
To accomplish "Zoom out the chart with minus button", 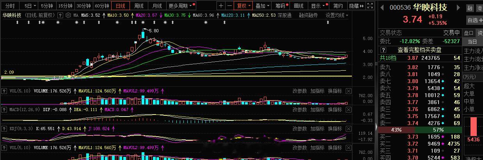I will 229,6.
